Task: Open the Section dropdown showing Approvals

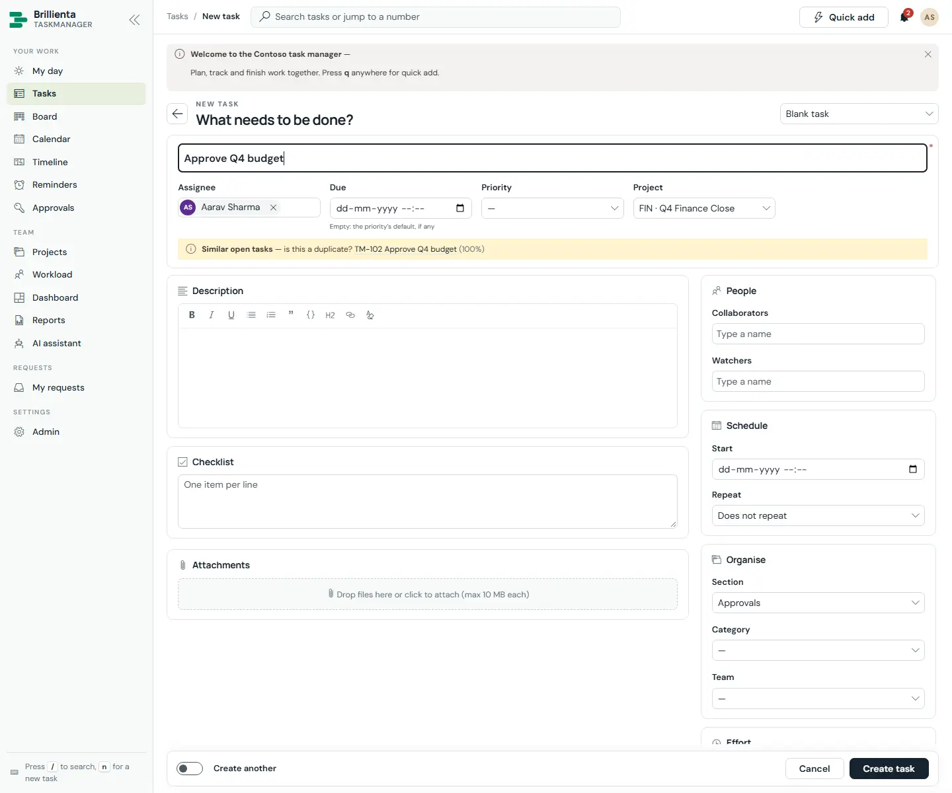Action: point(818,603)
